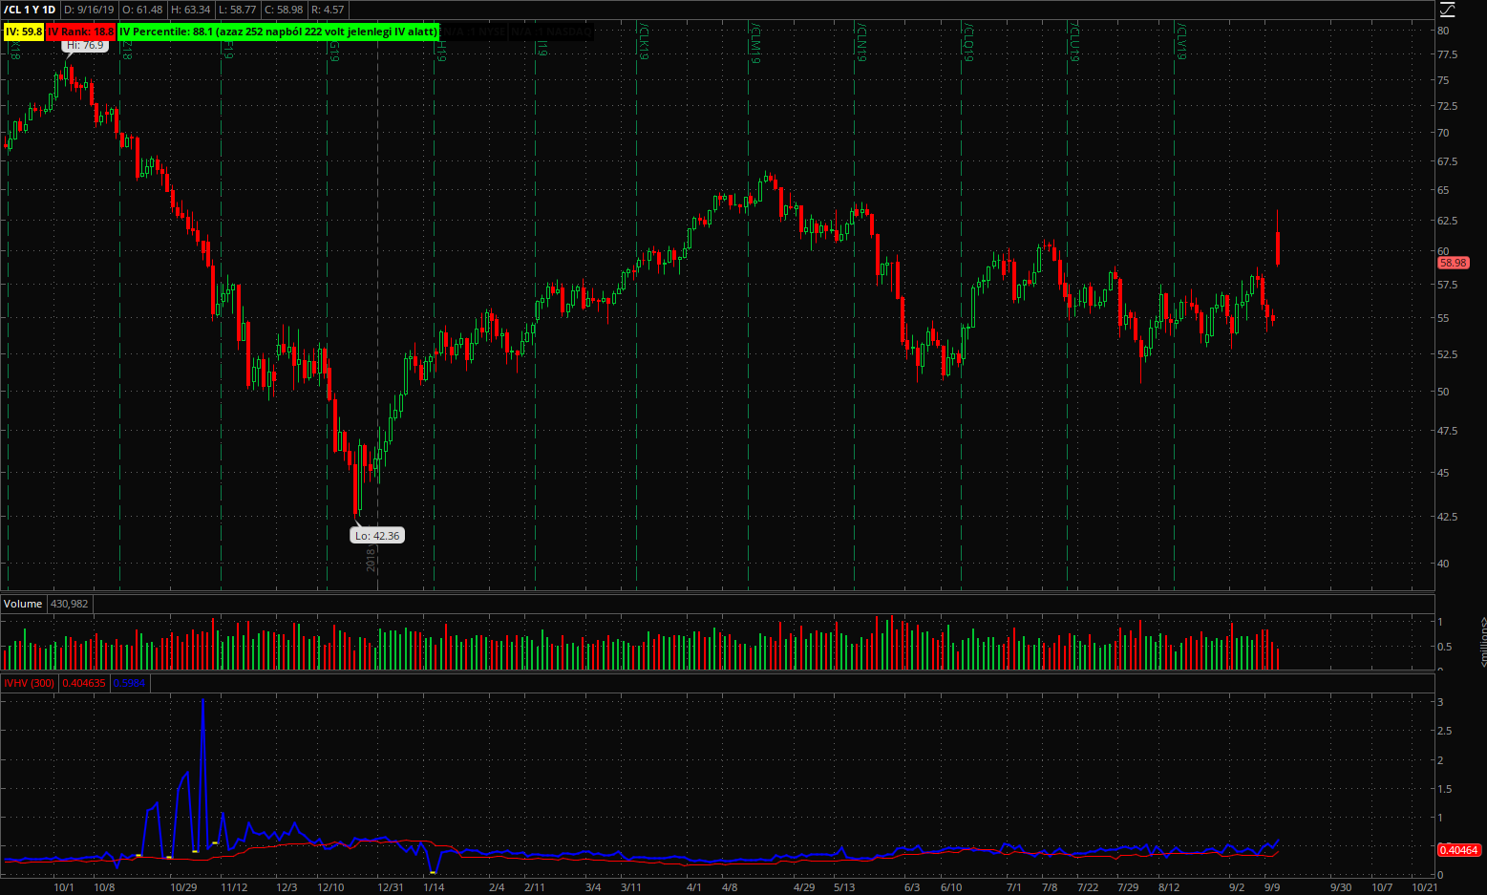Click the dark N/A NYSE label

(x=475, y=32)
